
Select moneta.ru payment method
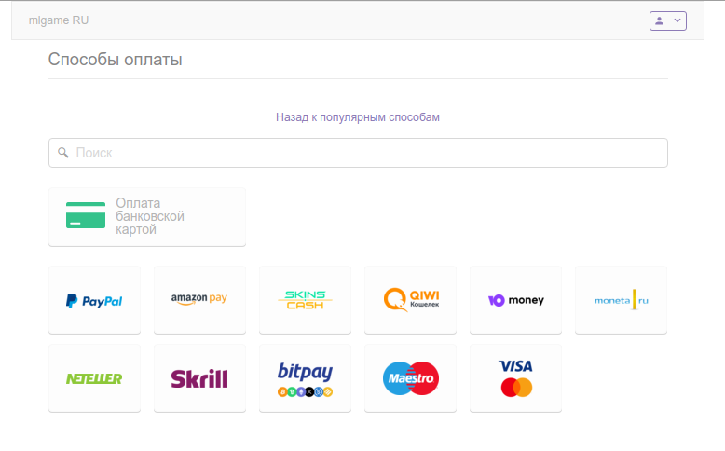[621, 300]
